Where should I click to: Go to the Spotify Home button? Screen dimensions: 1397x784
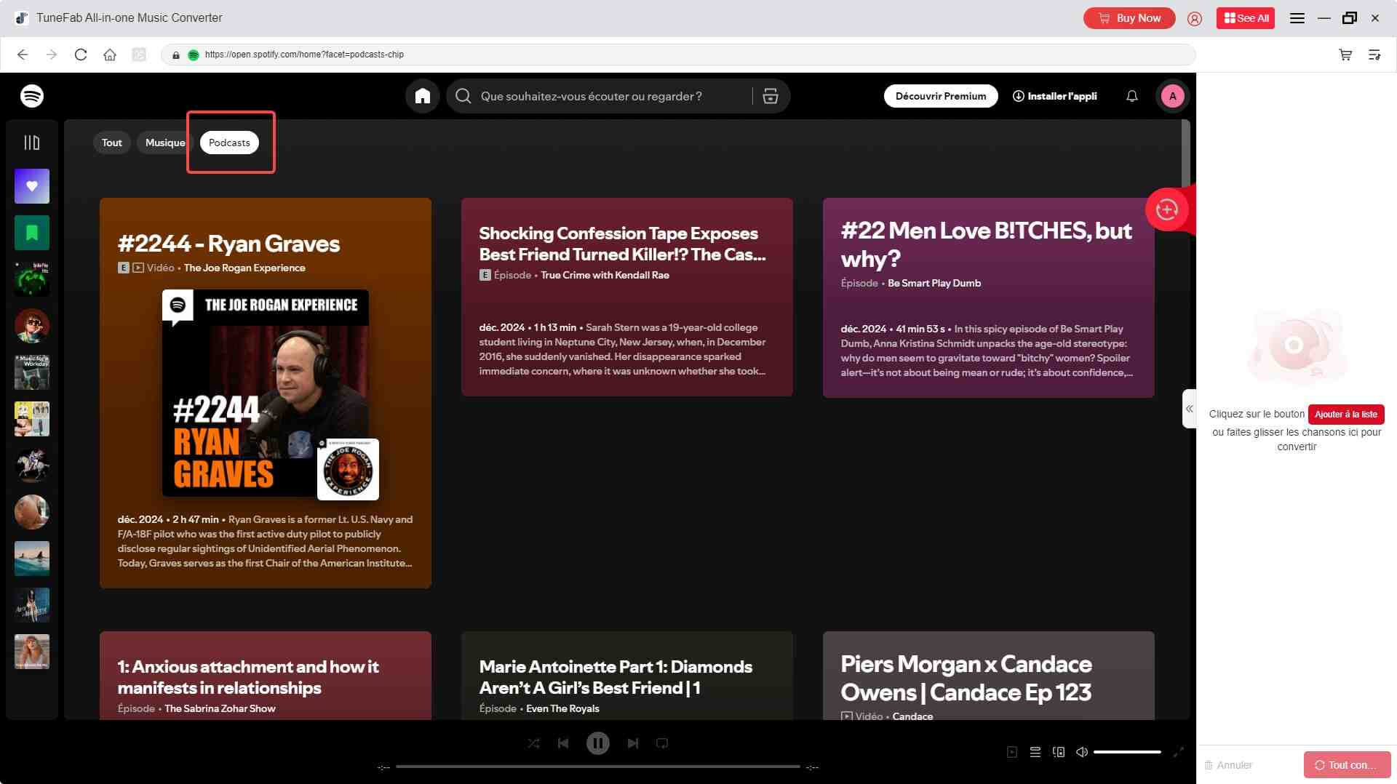tap(423, 96)
